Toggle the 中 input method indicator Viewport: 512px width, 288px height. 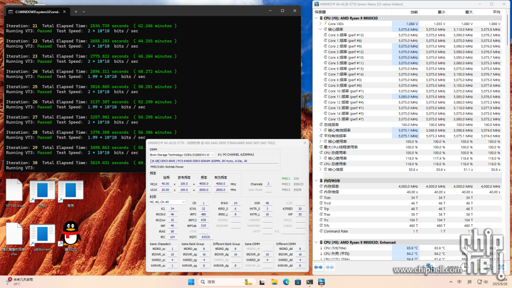pyautogui.click(x=459, y=282)
